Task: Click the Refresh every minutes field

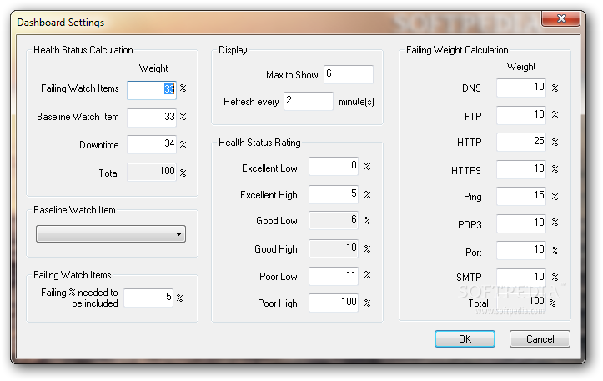Action: (x=309, y=101)
